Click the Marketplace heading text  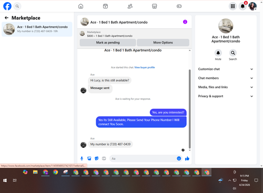pyautogui.click(x=26, y=18)
